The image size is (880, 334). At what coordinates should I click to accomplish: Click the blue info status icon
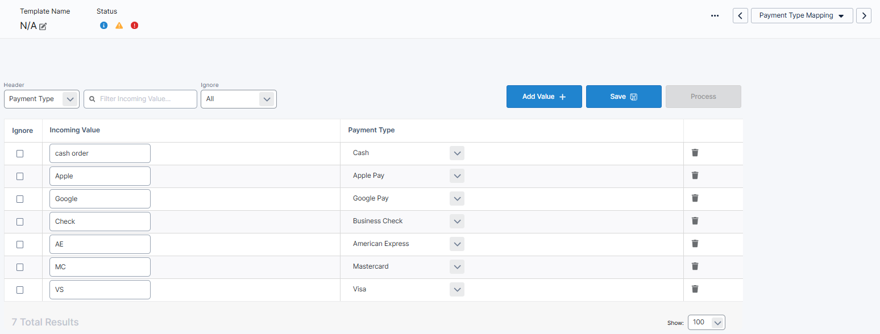tap(103, 26)
